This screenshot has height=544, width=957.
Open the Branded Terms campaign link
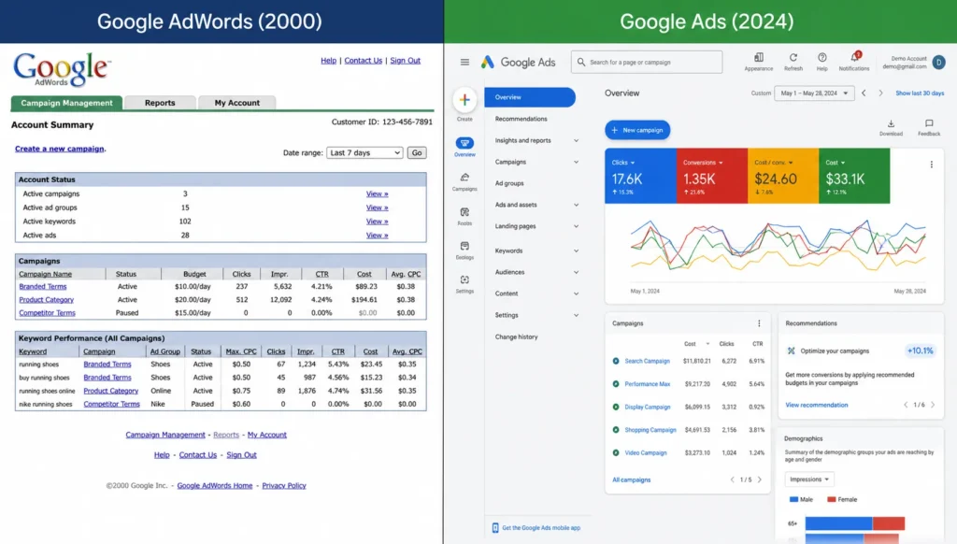pyautogui.click(x=43, y=286)
